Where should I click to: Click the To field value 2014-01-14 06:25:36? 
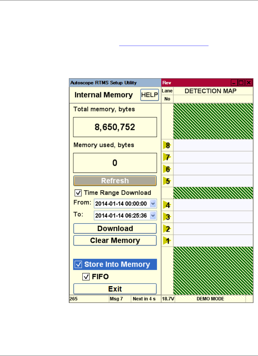121,215
